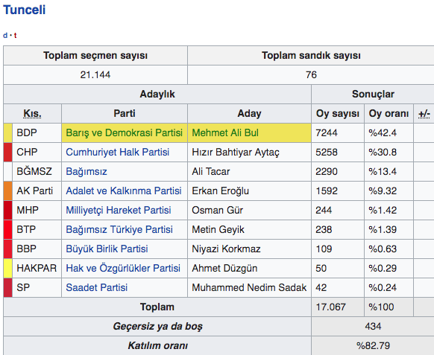The height and width of the screenshot is (355, 434).
Task: Click the 'Sonuçlar' section header
Action: (x=373, y=95)
